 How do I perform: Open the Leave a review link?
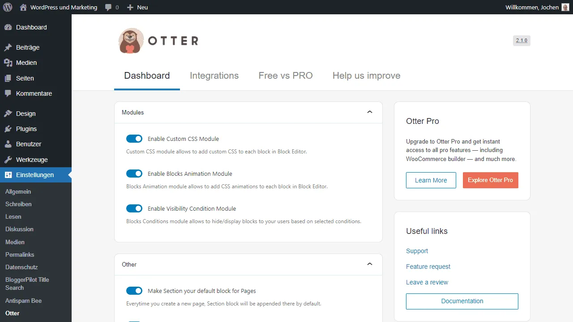427,282
